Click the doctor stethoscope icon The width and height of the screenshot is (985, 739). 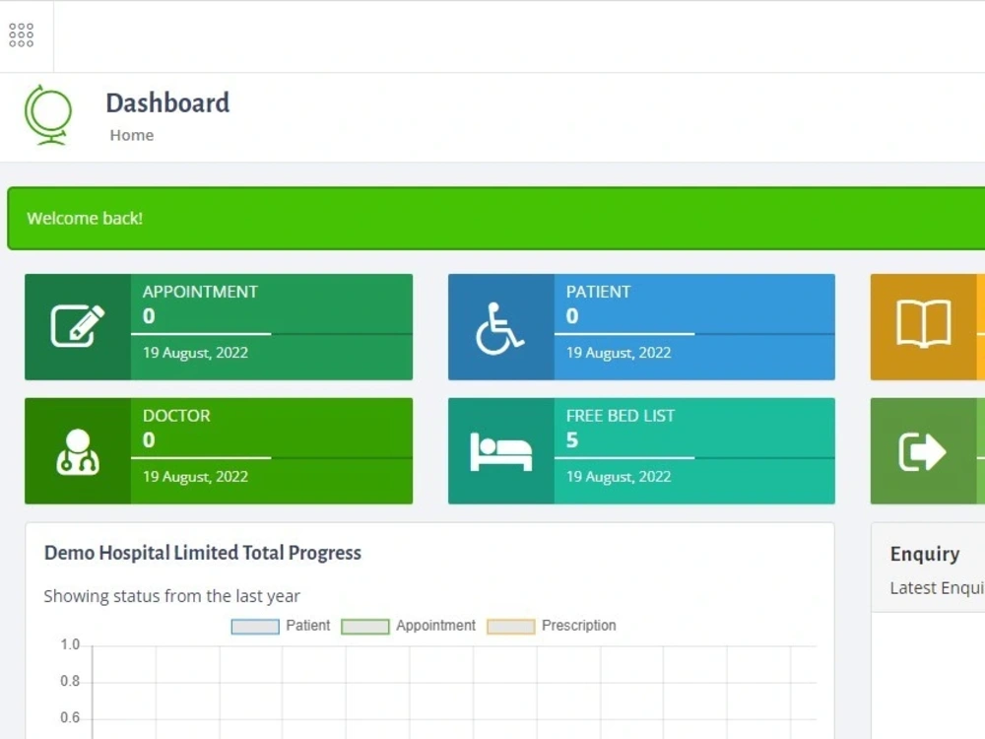(78, 452)
